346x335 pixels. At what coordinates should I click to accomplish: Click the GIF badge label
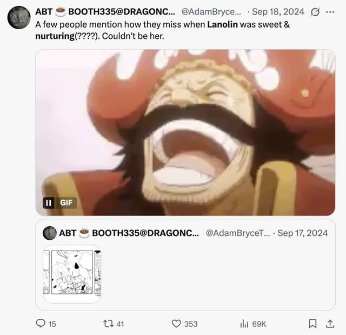pyautogui.click(x=66, y=202)
